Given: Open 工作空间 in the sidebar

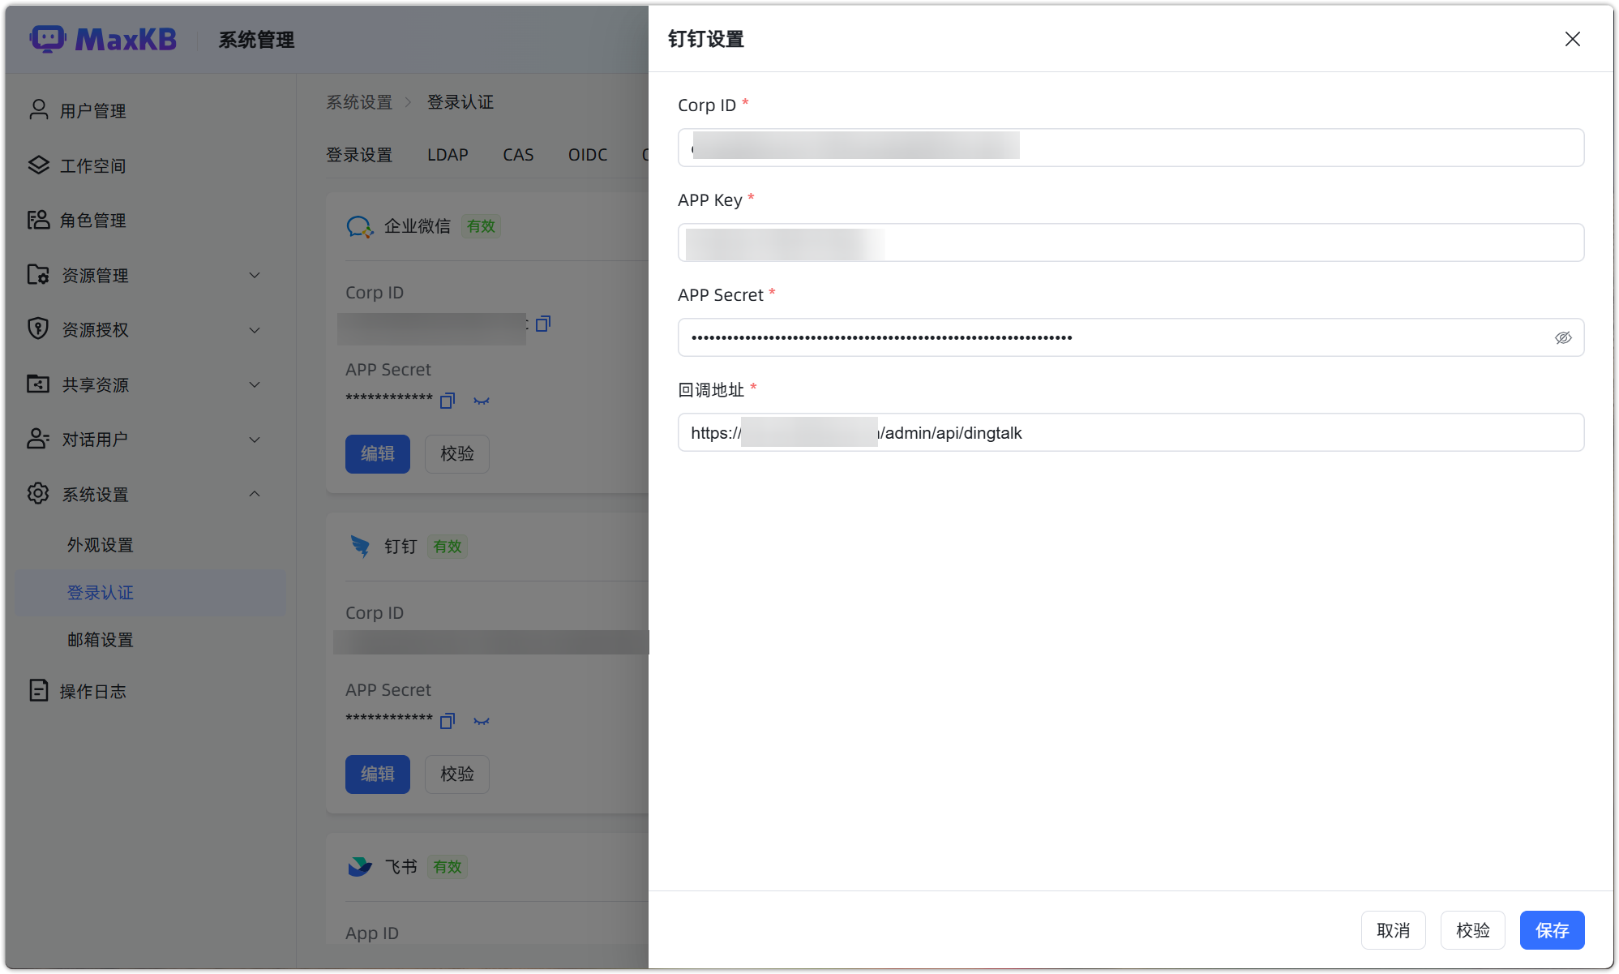Looking at the screenshot, I should pyautogui.click(x=92, y=165).
